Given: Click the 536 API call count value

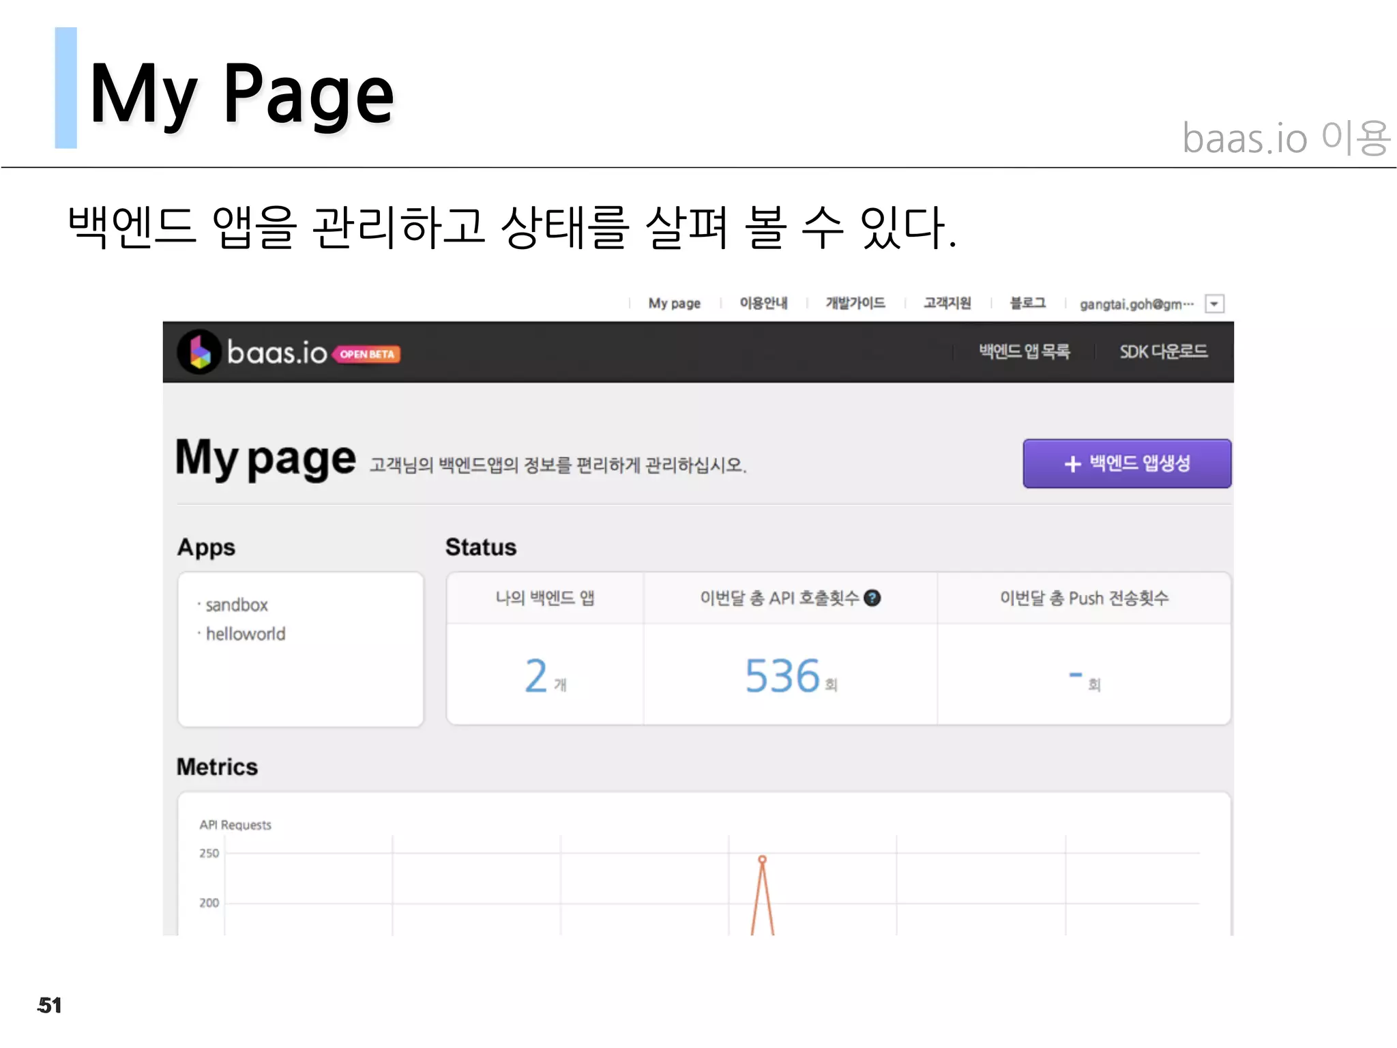Looking at the screenshot, I should 782,675.
